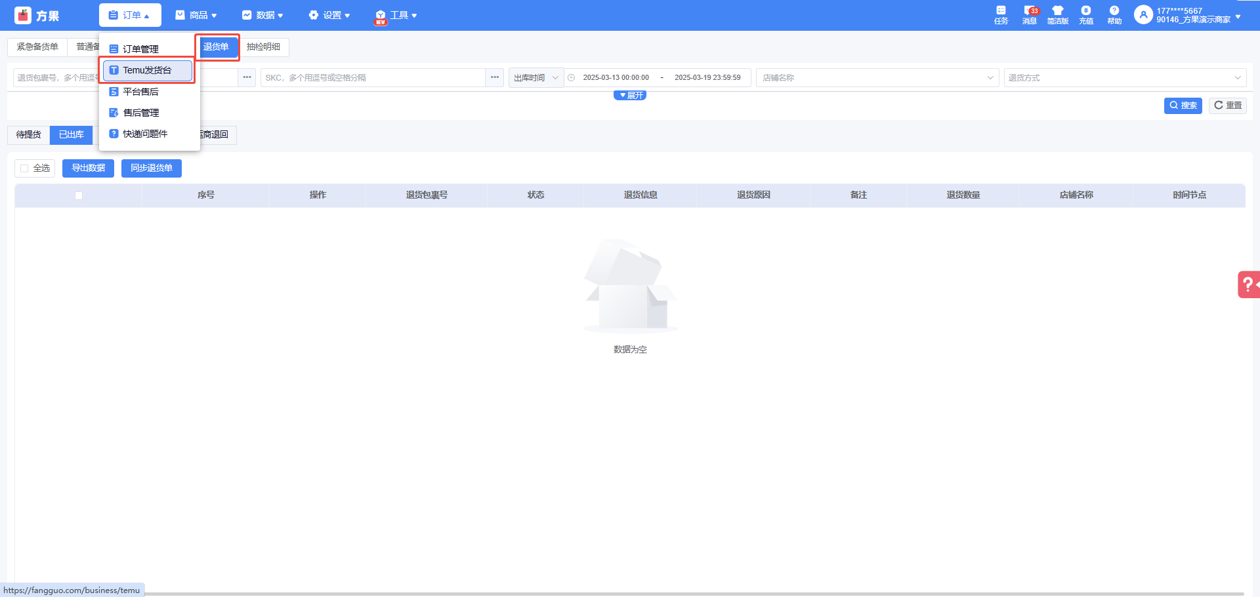Click the user avatar icon
The width and height of the screenshot is (1260, 597).
tap(1143, 15)
